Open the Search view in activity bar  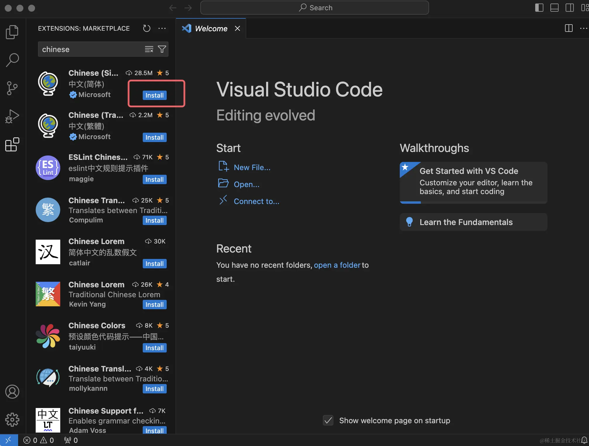click(x=12, y=60)
